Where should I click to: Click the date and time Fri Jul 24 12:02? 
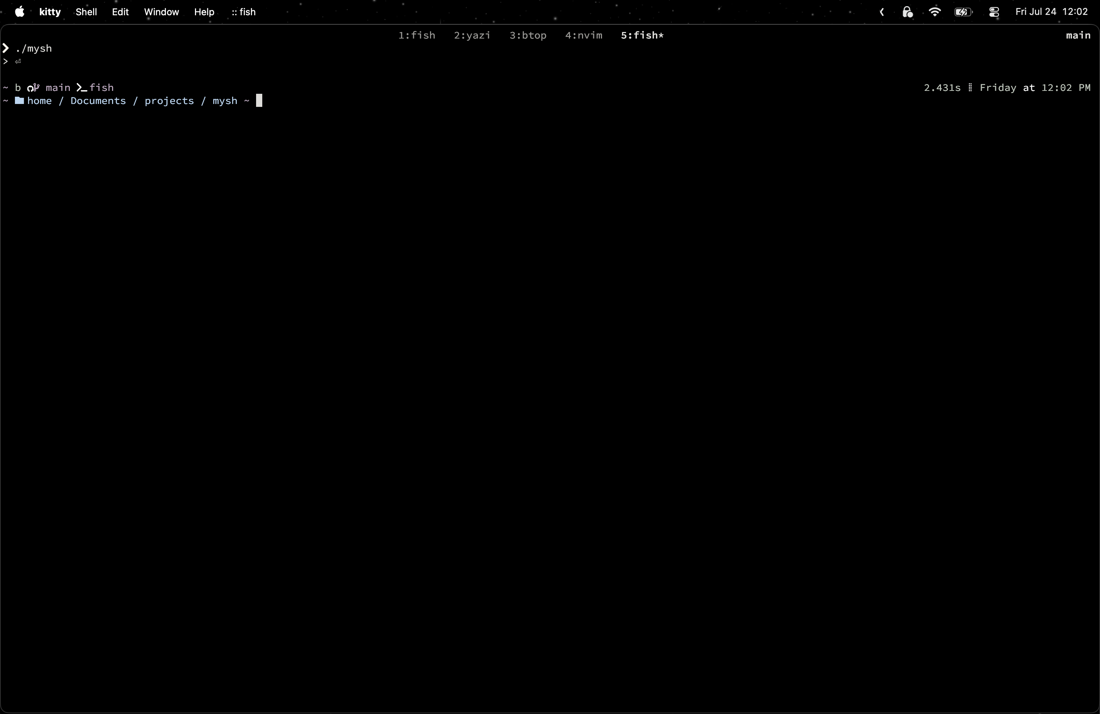click(x=1052, y=12)
